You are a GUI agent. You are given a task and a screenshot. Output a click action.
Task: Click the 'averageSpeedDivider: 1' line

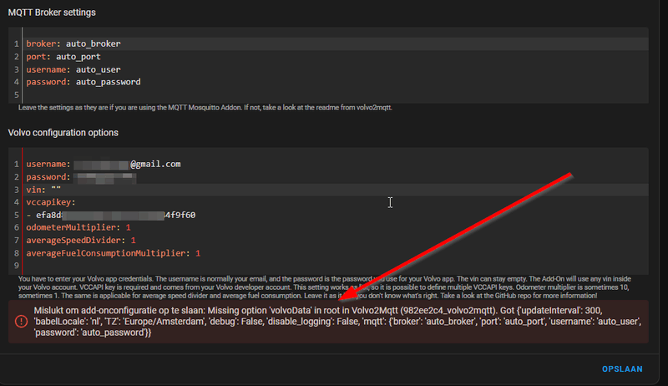(81, 241)
